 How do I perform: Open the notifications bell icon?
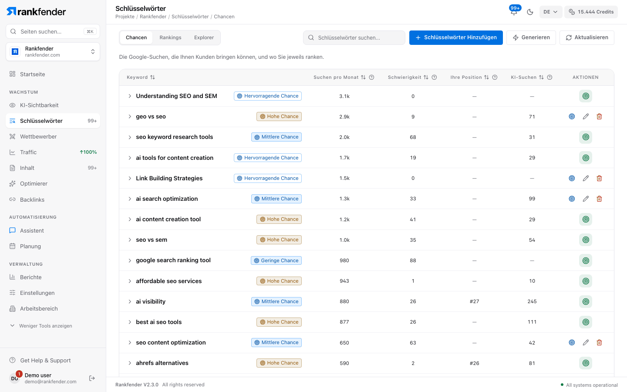[514, 12]
